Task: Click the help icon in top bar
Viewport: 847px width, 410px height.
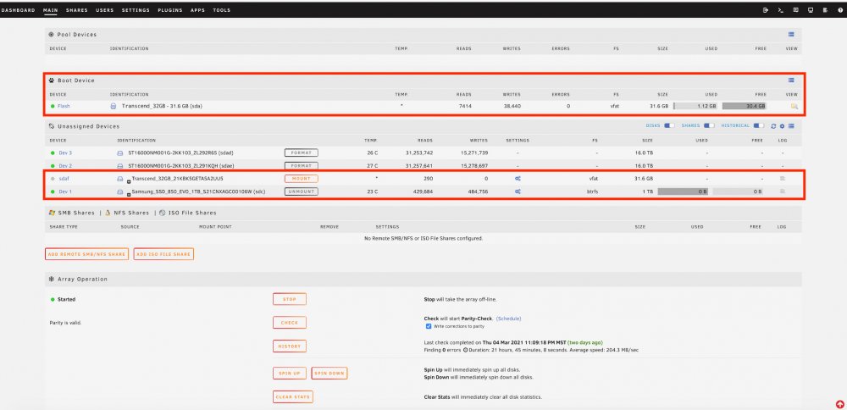Action: pyautogui.click(x=840, y=9)
